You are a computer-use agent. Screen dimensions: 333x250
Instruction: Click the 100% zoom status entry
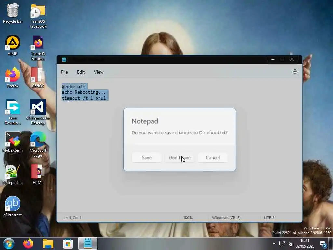(x=188, y=218)
